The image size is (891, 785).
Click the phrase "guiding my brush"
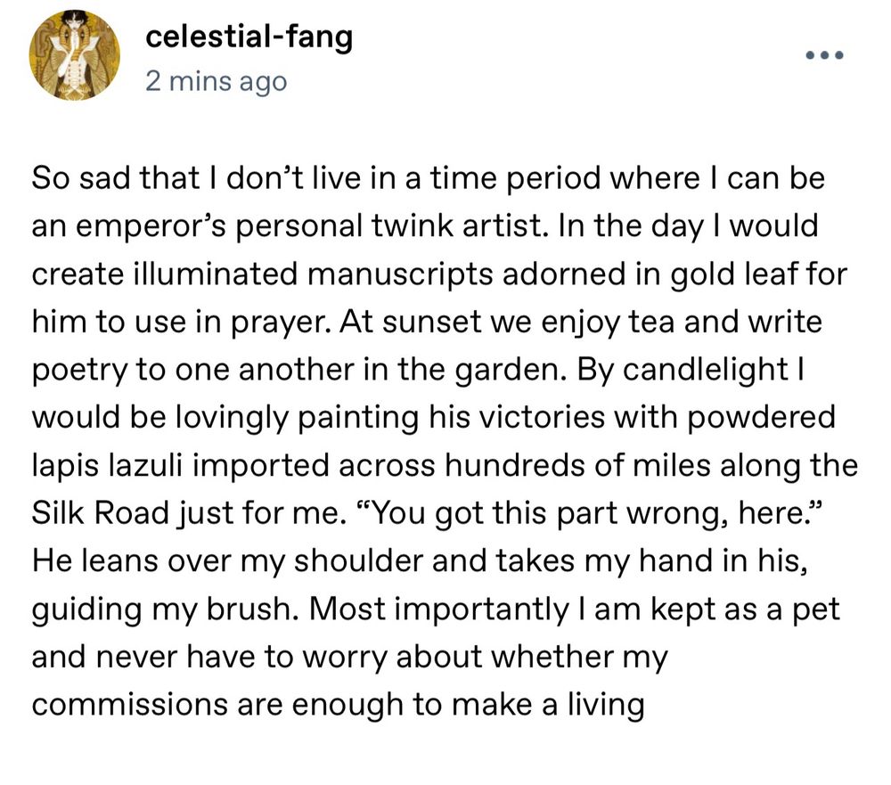click(x=160, y=609)
